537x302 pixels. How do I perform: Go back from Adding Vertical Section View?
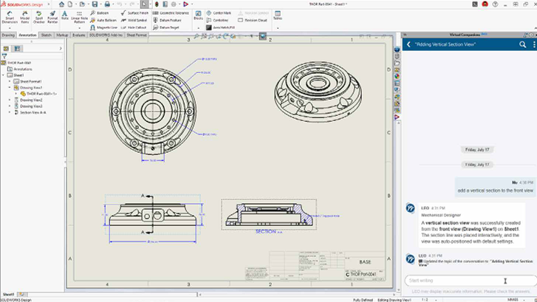point(408,44)
